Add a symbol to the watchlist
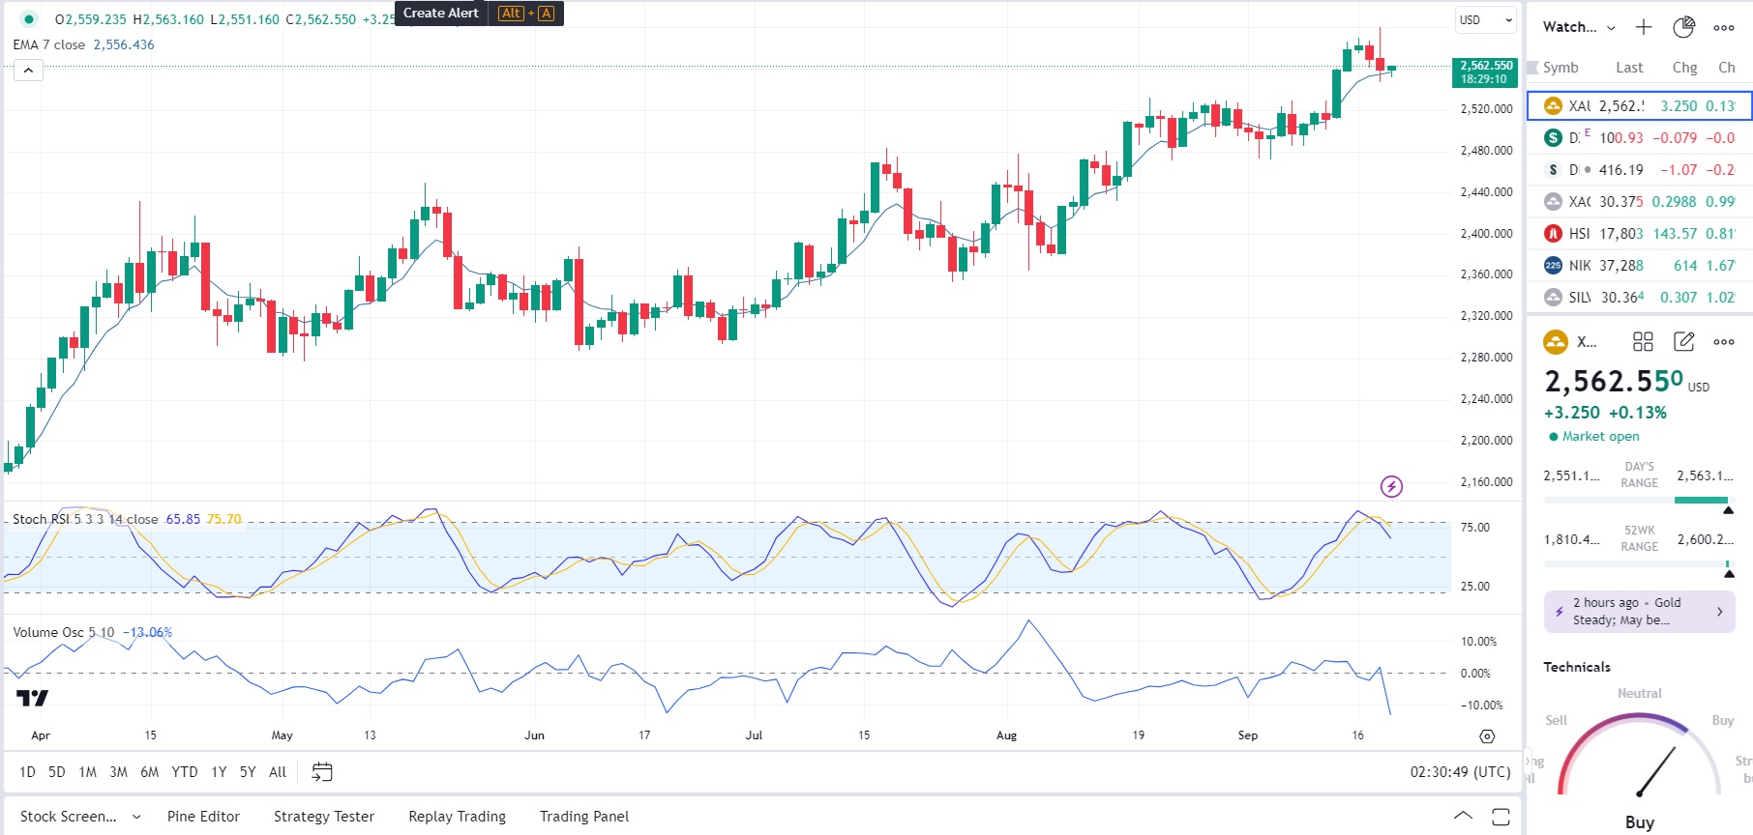1753x835 pixels. [1643, 27]
